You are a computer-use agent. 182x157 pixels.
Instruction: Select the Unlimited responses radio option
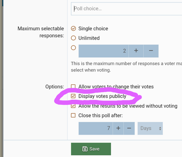point(74,38)
